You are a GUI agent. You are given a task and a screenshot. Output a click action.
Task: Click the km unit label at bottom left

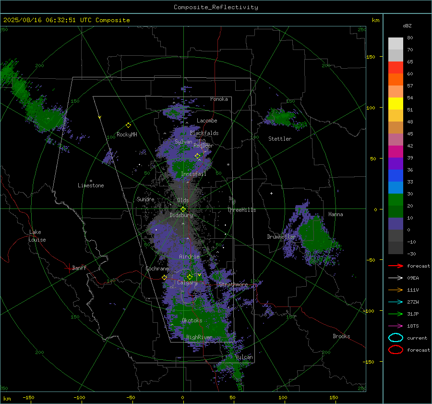(7, 399)
